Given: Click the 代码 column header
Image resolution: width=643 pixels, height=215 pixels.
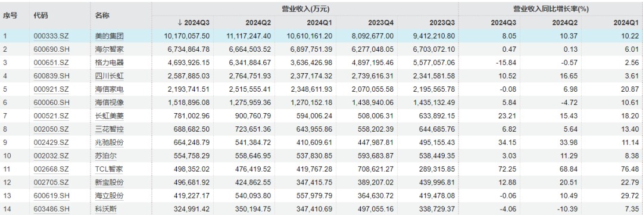Looking at the screenshot, I should pos(40,15).
